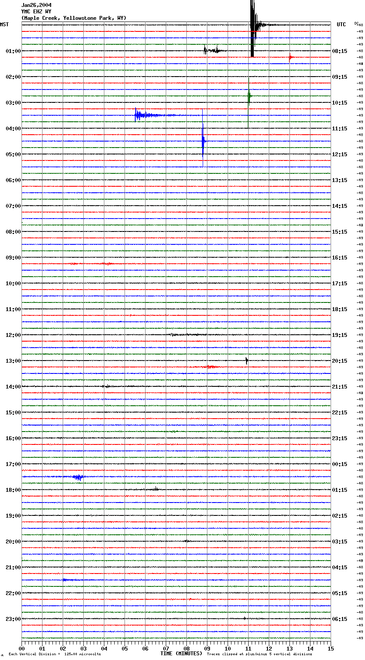365x660 pixels.
Task: Click the "18:15" UTC row label
Action: tap(340, 309)
